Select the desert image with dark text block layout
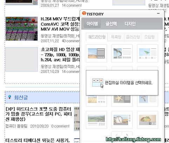The width and height of the screenshot is (169, 143). [96, 53]
